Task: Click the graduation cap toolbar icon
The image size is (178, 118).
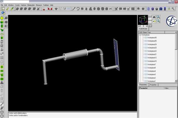Action: 56,9
